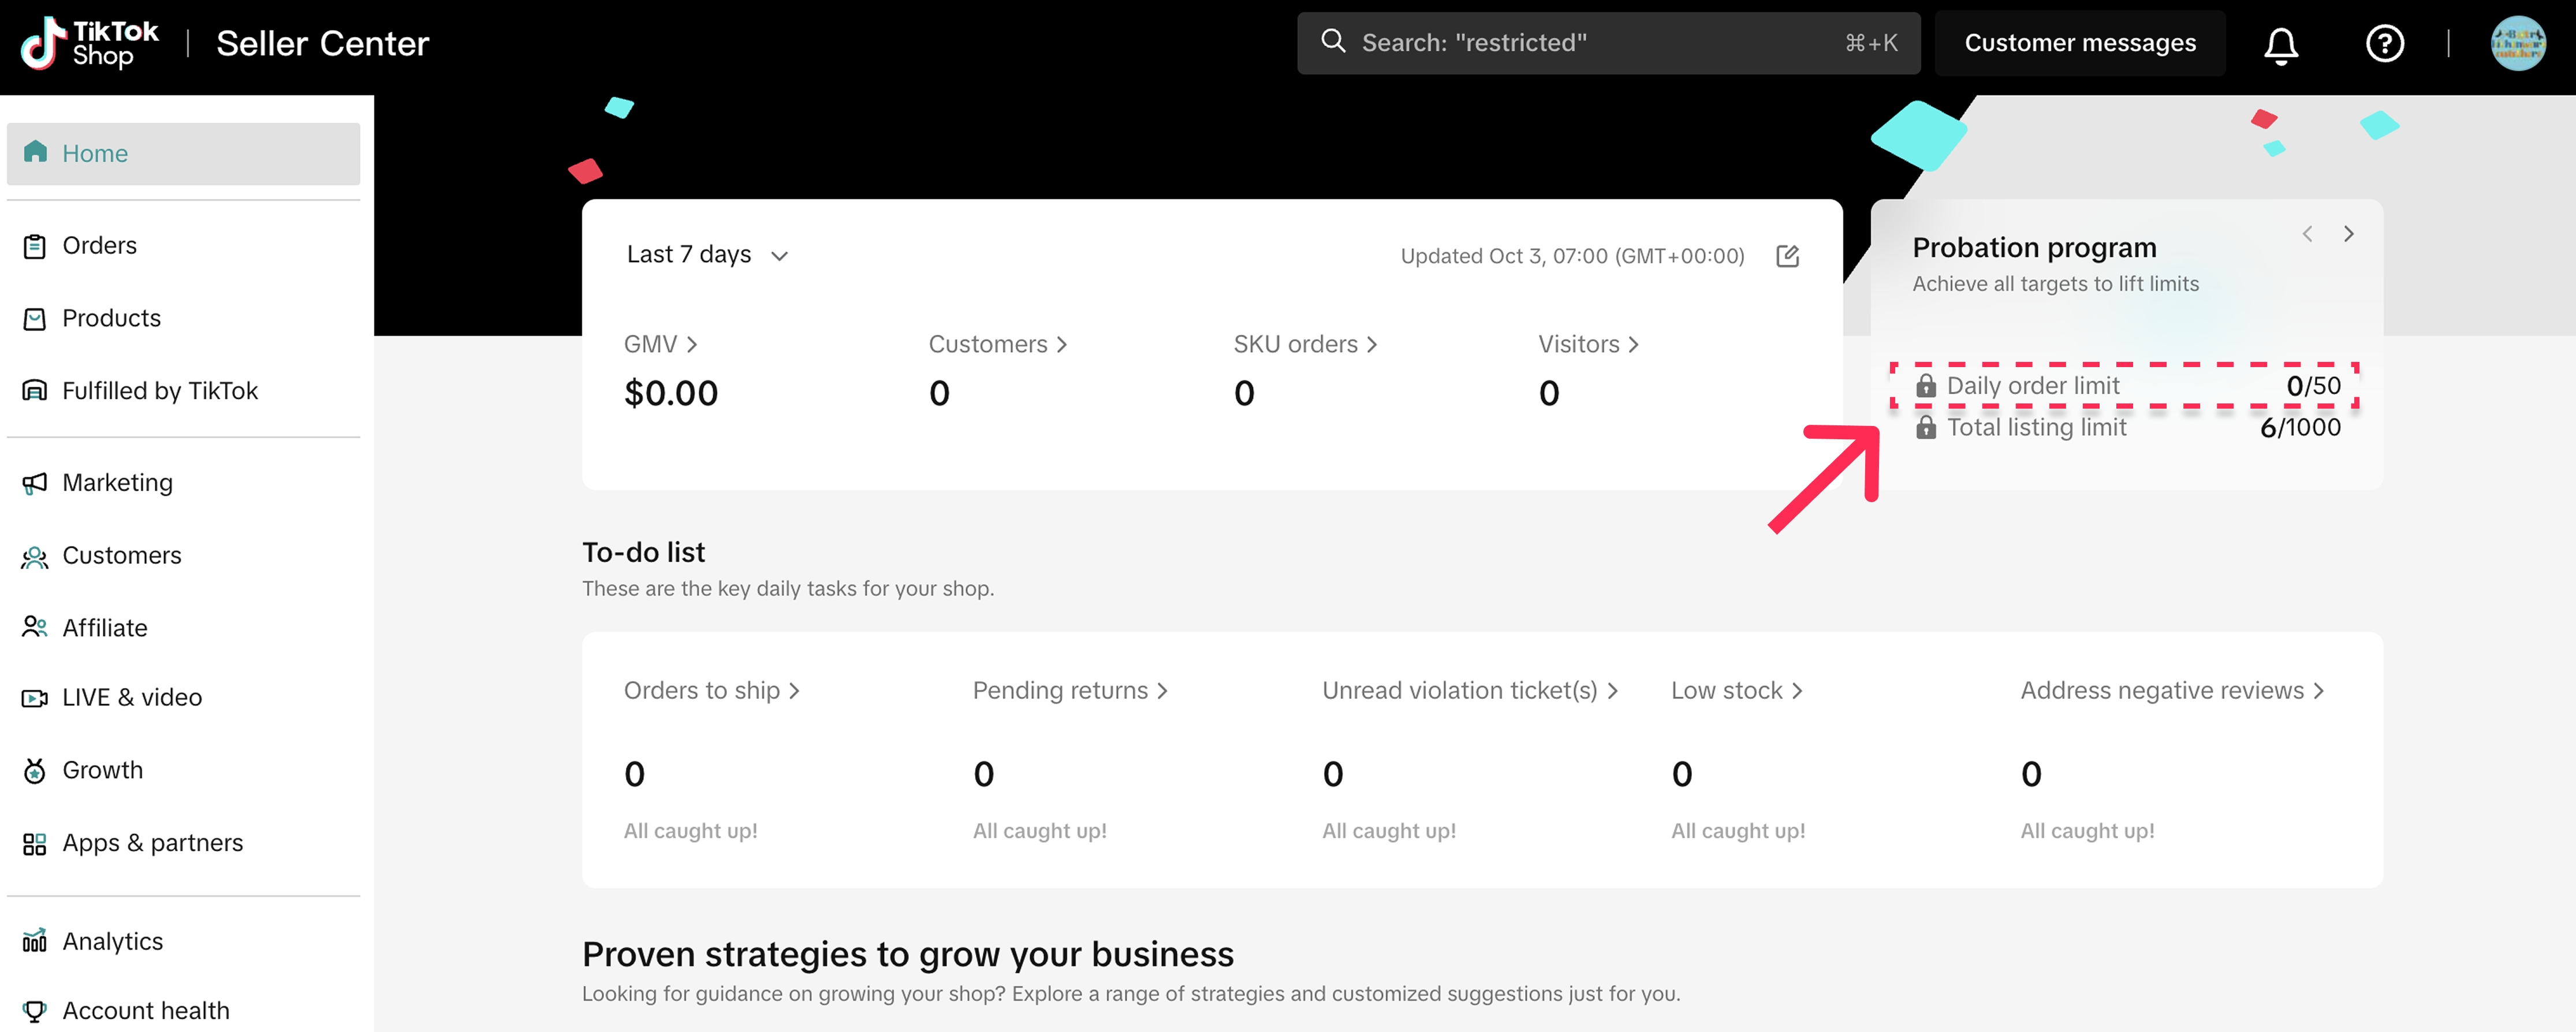Go to previous Probation program card

point(2307,234)
